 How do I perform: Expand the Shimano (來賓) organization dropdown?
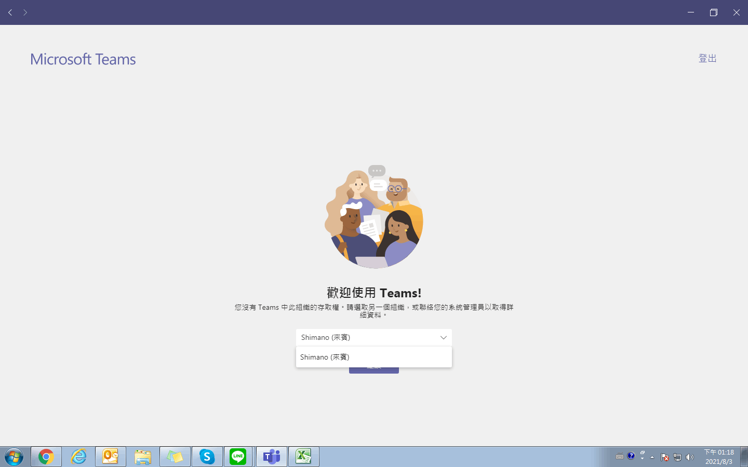coord(374,337)
